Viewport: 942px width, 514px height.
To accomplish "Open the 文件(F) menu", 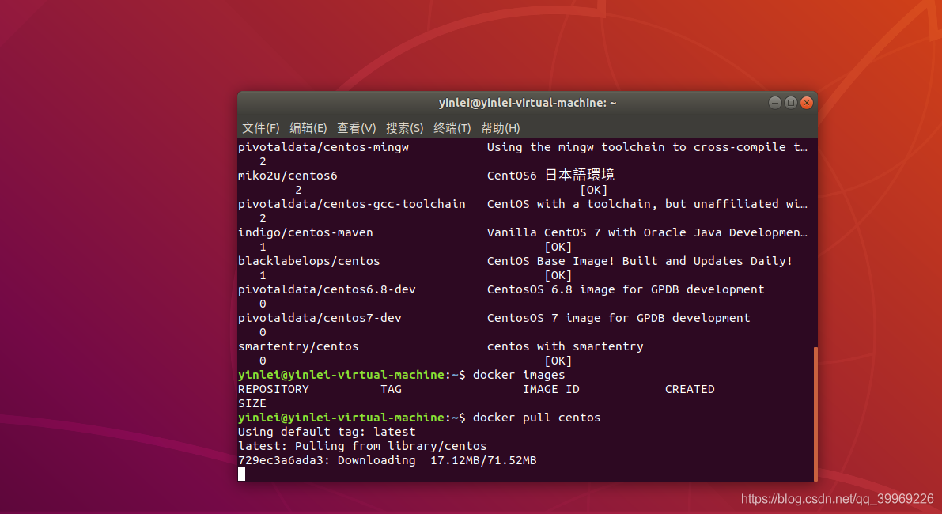I will [261, 128].
